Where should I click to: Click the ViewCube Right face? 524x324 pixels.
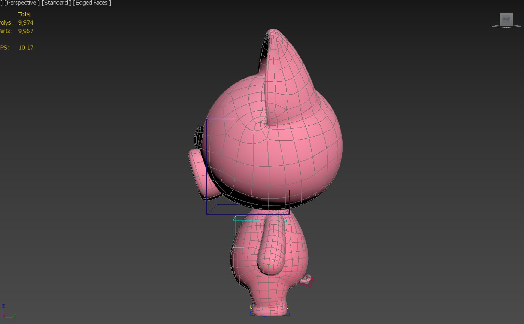coord(506,19)
